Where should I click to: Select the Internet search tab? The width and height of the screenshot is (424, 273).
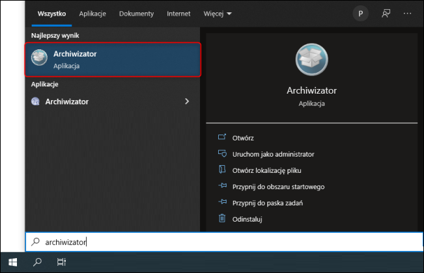pyautogui.click(x=178, y=13)
